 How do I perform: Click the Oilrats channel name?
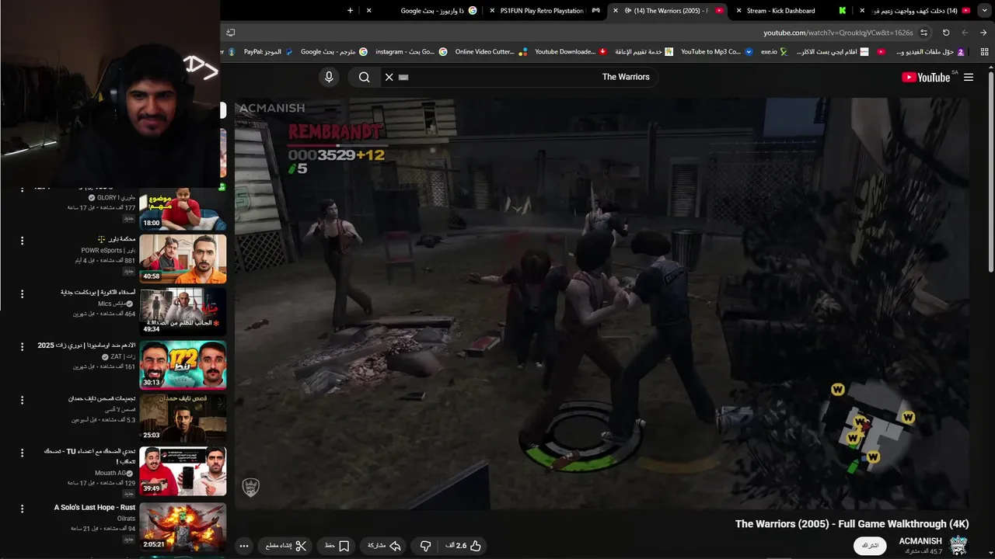(x=126, y=519)
